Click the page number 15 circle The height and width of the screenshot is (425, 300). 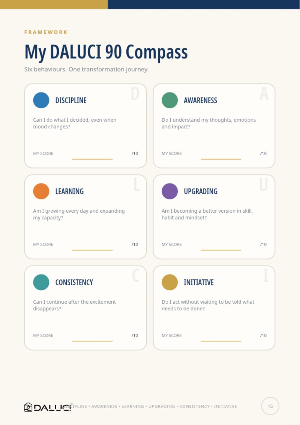(270, 406)
